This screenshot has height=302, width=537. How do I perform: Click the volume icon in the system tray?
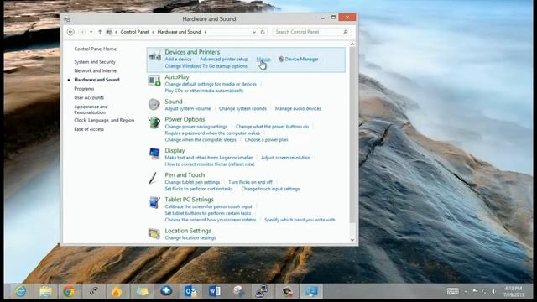pyautogui.click(x=494, y=291)
